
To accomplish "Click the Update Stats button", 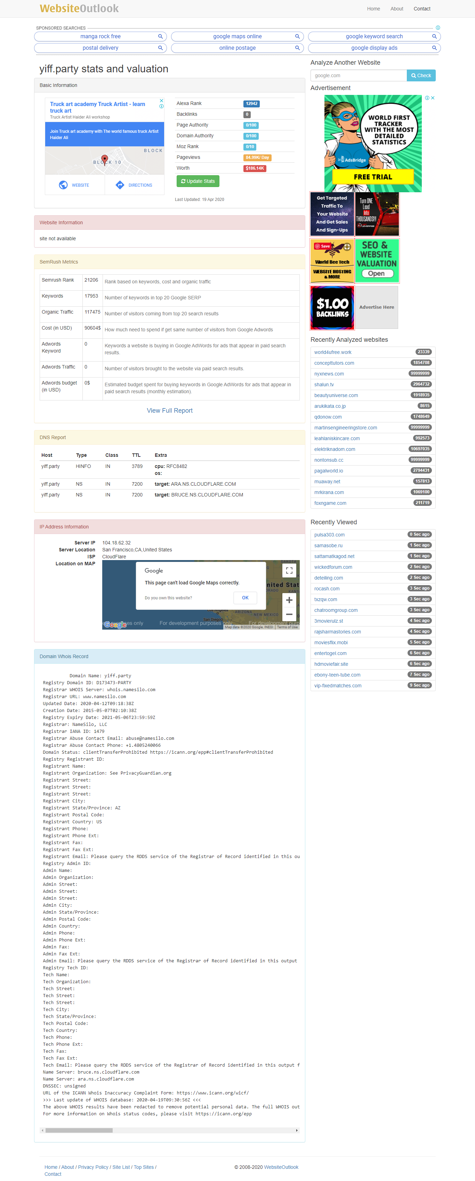I will coord(198,181).
